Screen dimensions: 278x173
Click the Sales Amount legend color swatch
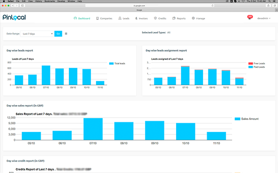[237, 119]
